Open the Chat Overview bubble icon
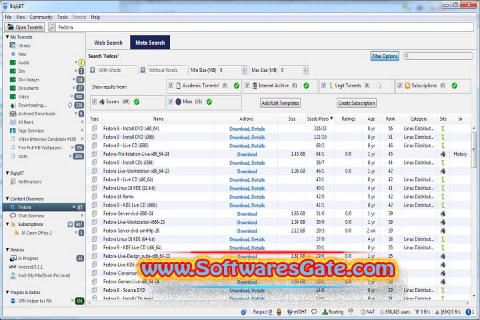 coord(13,215)
